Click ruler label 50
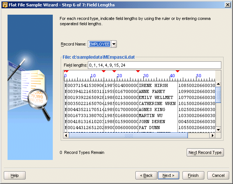Screen dimensions: 233x184 pos(199,76)
